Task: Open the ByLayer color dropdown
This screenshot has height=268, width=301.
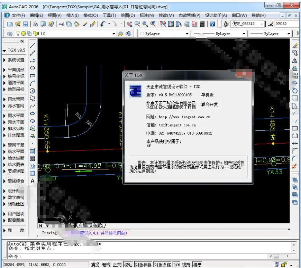Action: pyautogui.click(x=187, y=34)
